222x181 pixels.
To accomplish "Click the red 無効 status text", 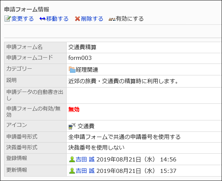I will pyautogui.click(x=74, y=109).
